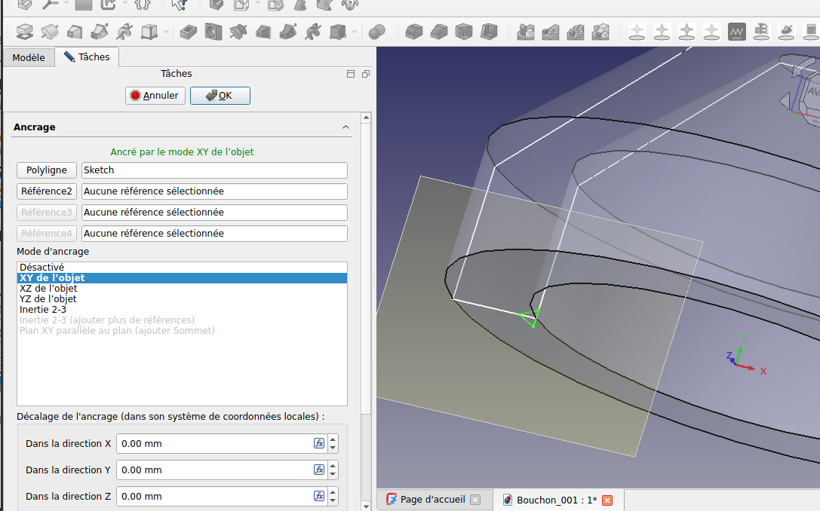Select the Additive Loft tool icon
The width and height of the screenshot is (820, 511).
click(x=74, y=32)
